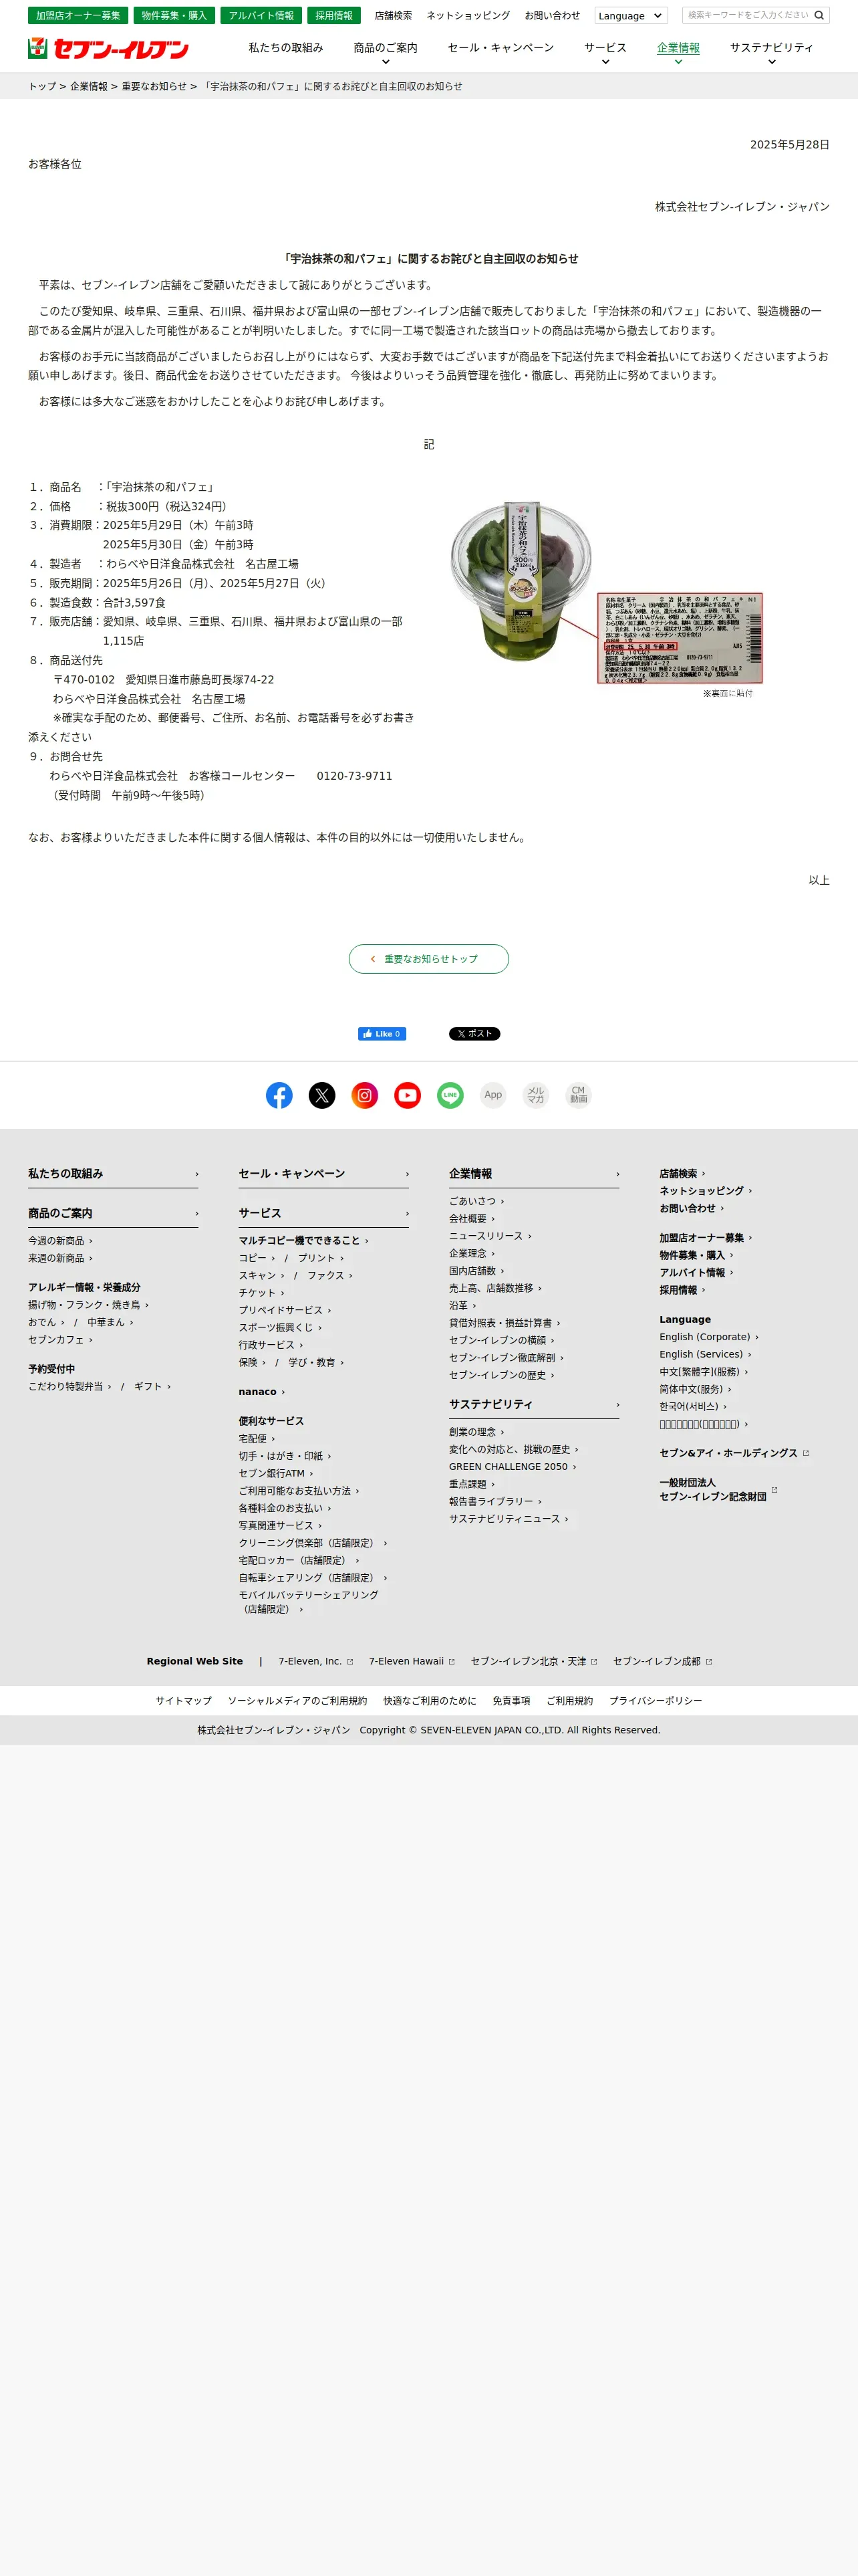Open the YouTube social icon
The width and height of the screenshot is (858, 2576).
tap(408, 1095)
